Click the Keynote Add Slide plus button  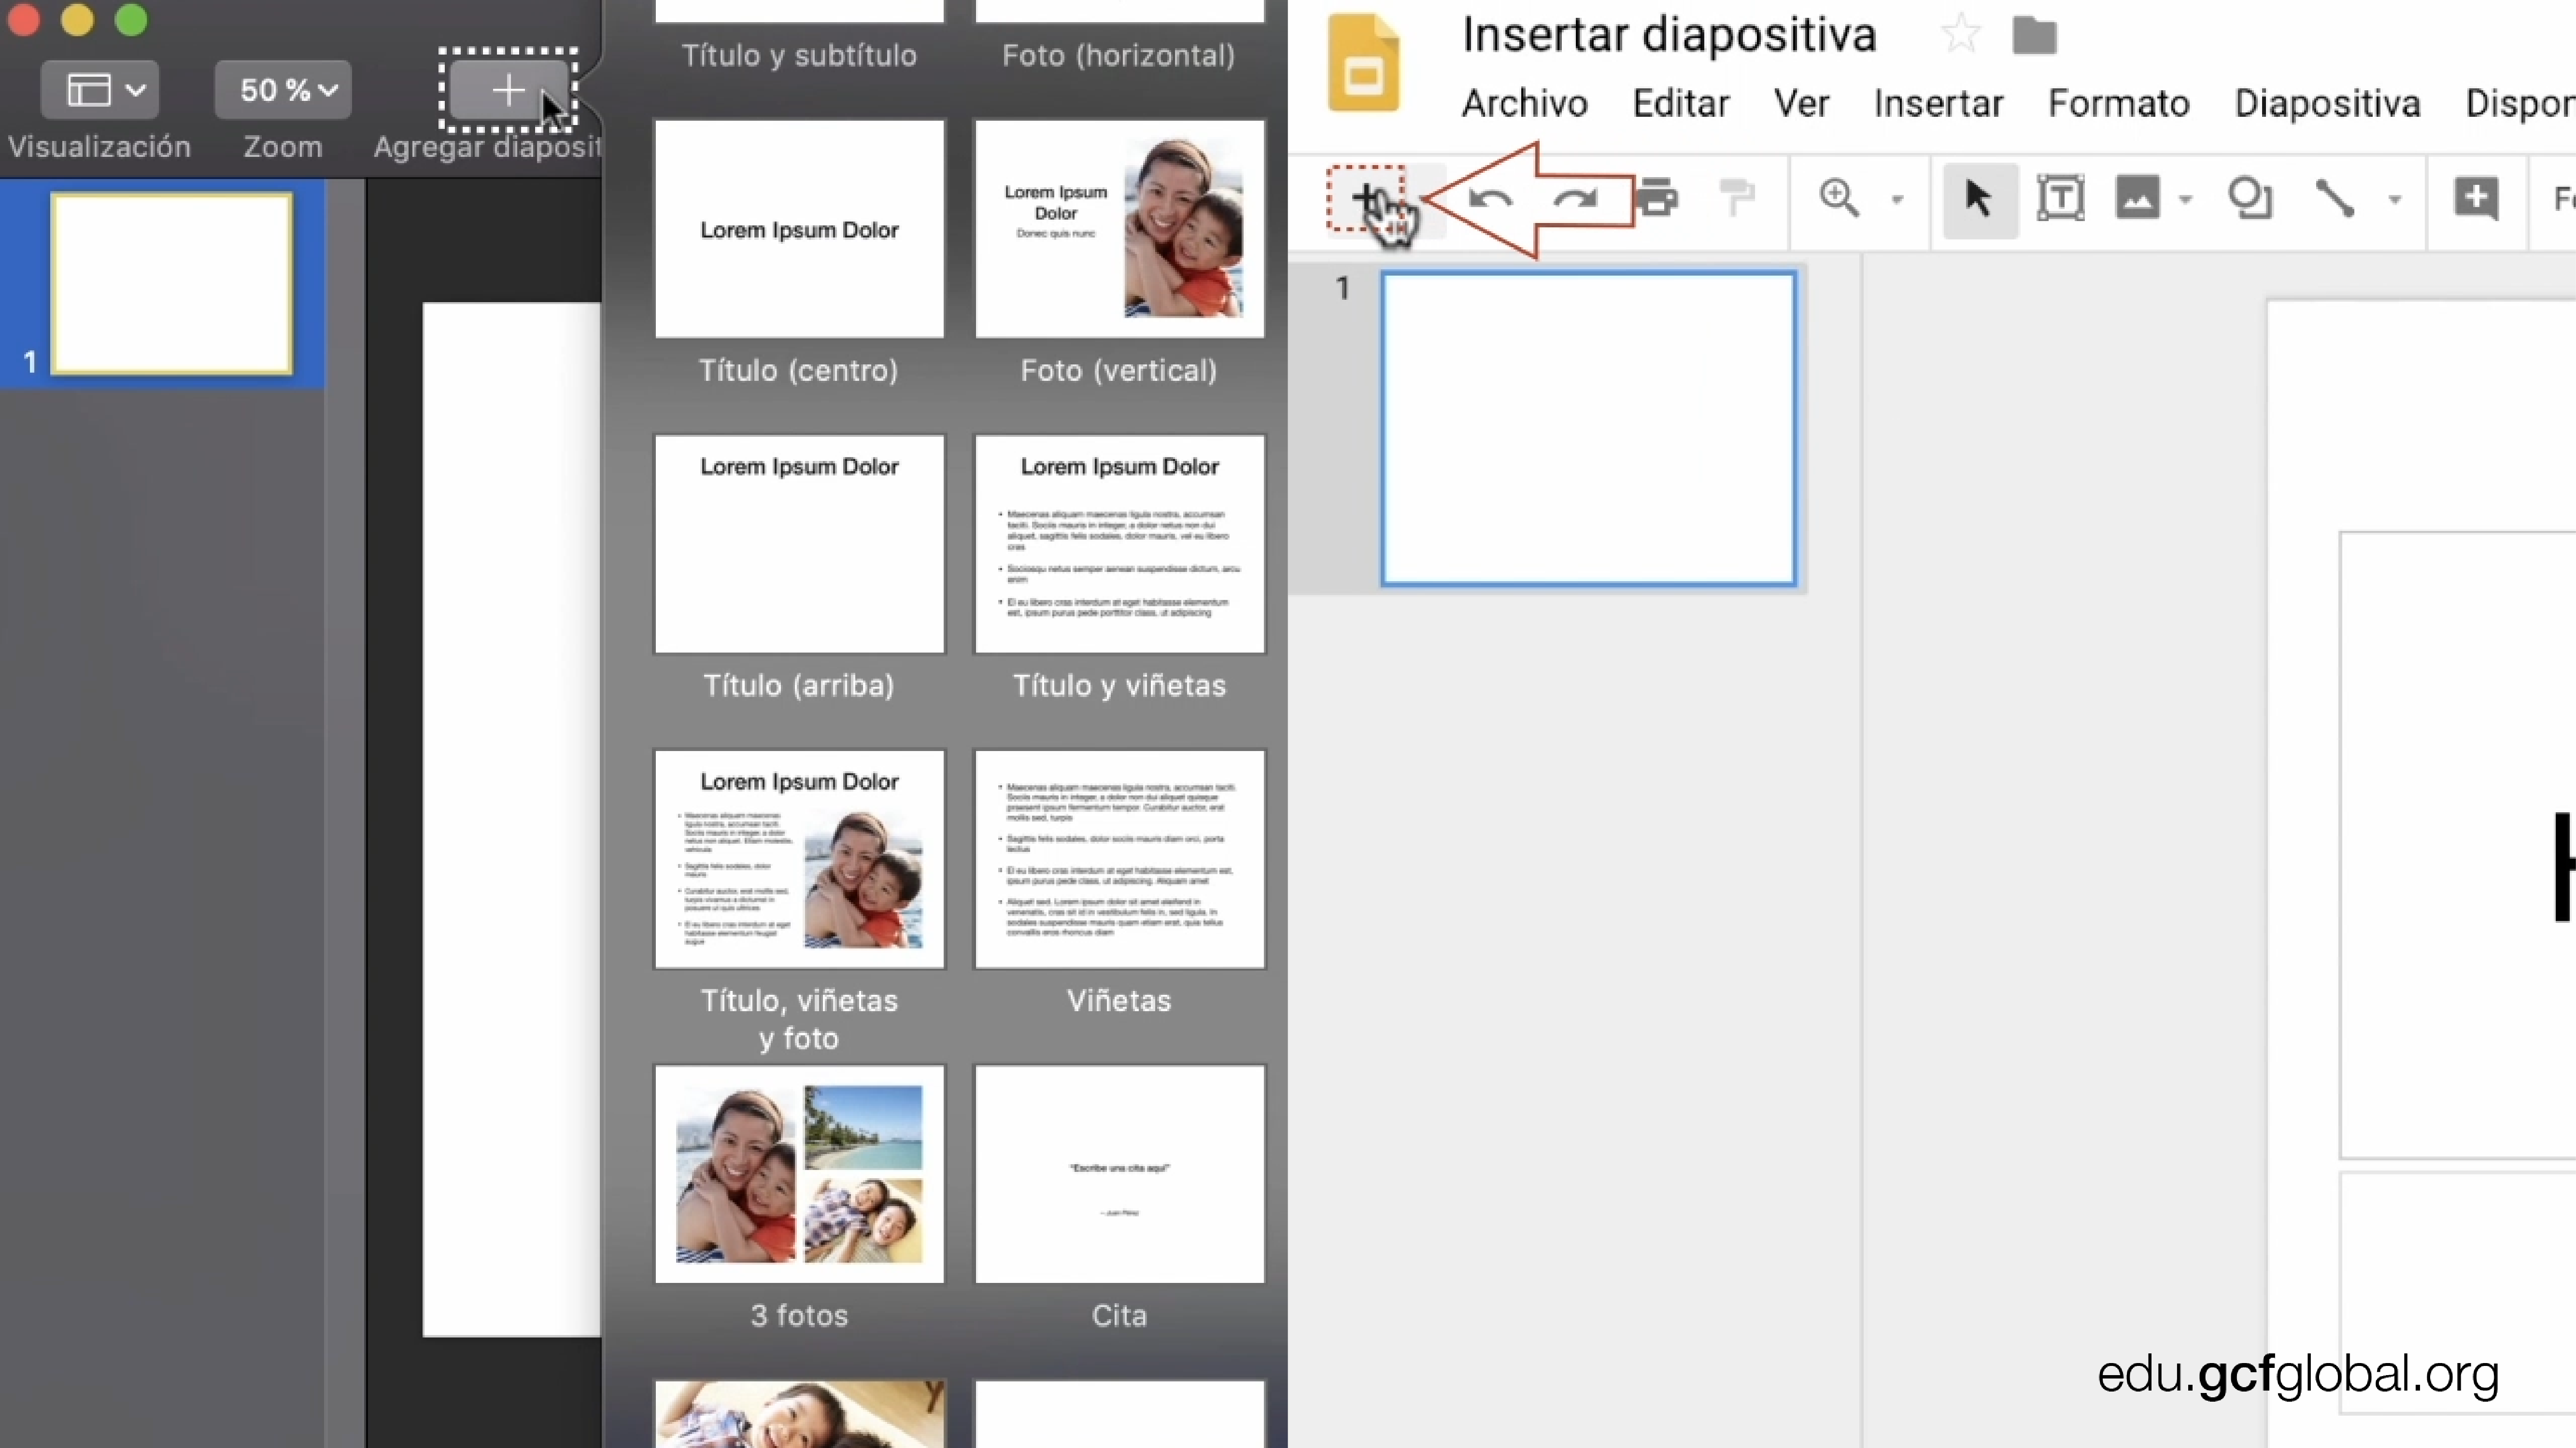click(508, 90)
